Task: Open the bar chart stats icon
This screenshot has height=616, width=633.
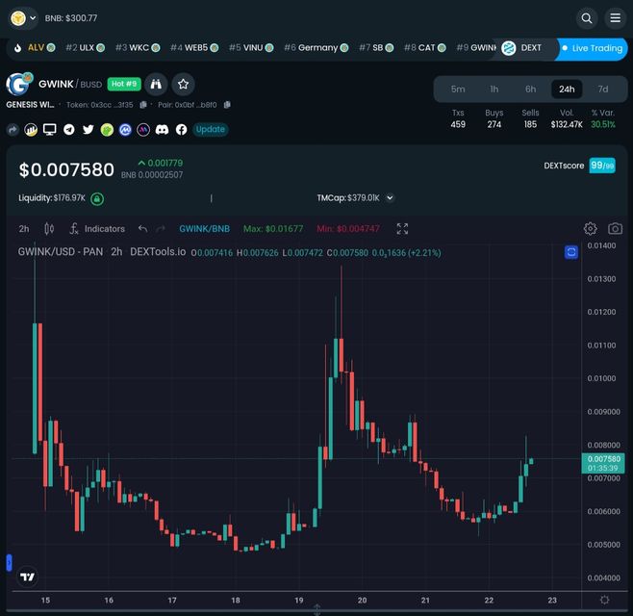Action: pyautogui.click(x=31, y=130)
